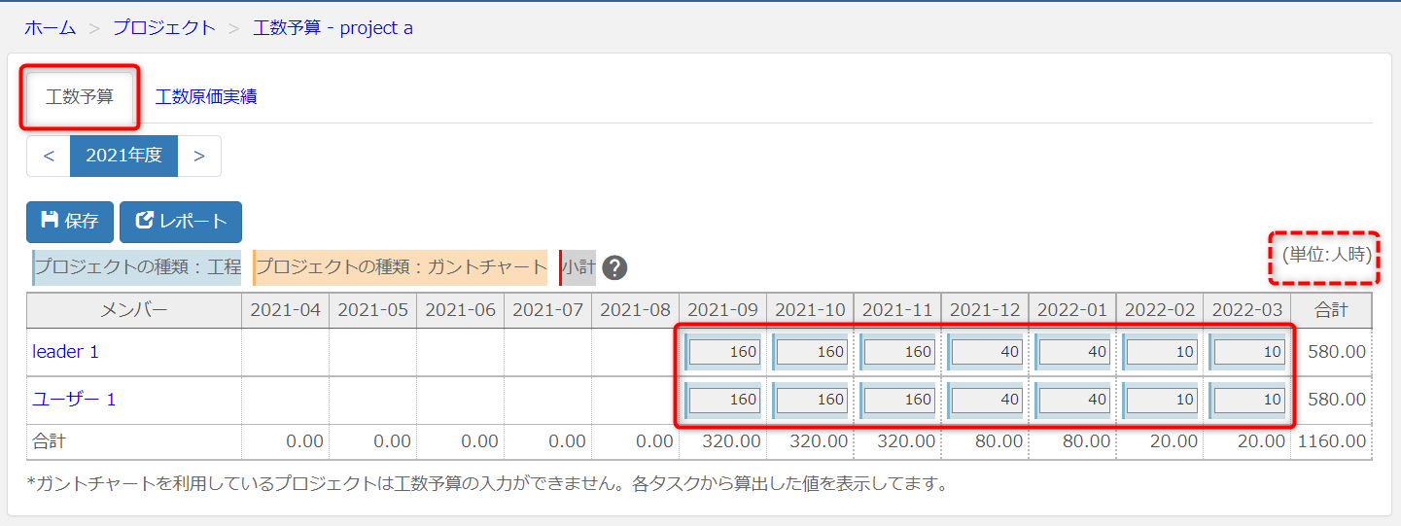The image size is (1401, 526).
Task: Click leader 1 input for 2021-12
Action: pyautogui.click(x=987, y=352)
